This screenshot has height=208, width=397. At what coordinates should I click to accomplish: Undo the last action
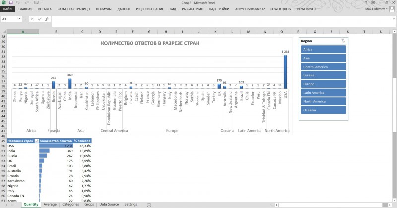tap(18, 3)
